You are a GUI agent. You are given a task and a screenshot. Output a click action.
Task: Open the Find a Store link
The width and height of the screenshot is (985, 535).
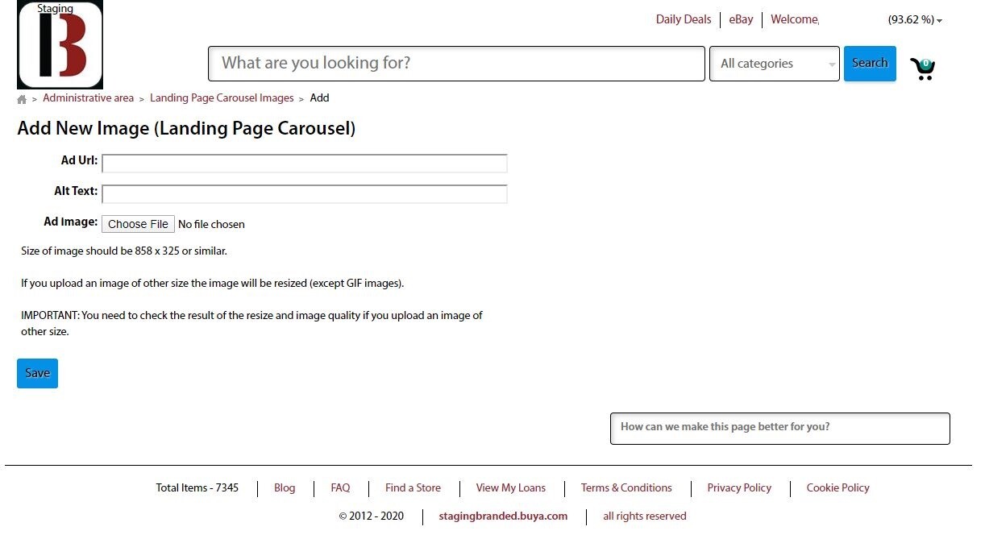tap(413, 487)
